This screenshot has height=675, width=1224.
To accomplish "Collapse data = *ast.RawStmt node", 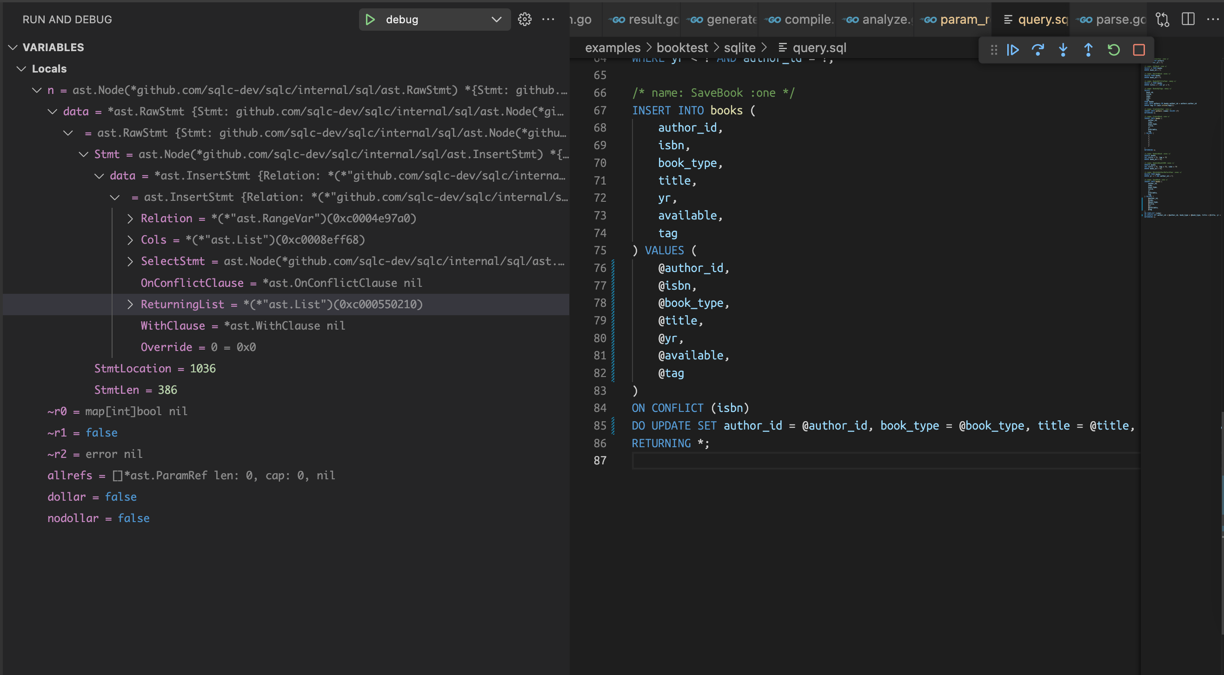I will [x=53, y=112].
